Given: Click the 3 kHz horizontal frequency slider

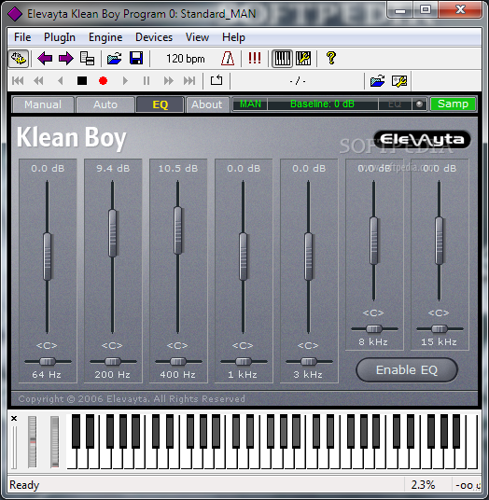Looking at the screenshot, I should tap(309, 362).
